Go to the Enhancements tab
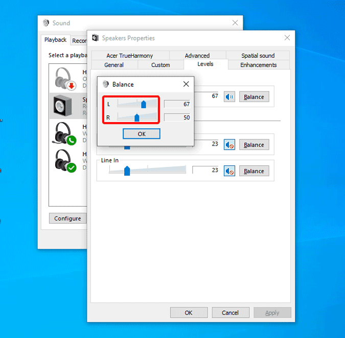 tap(258, 65)
